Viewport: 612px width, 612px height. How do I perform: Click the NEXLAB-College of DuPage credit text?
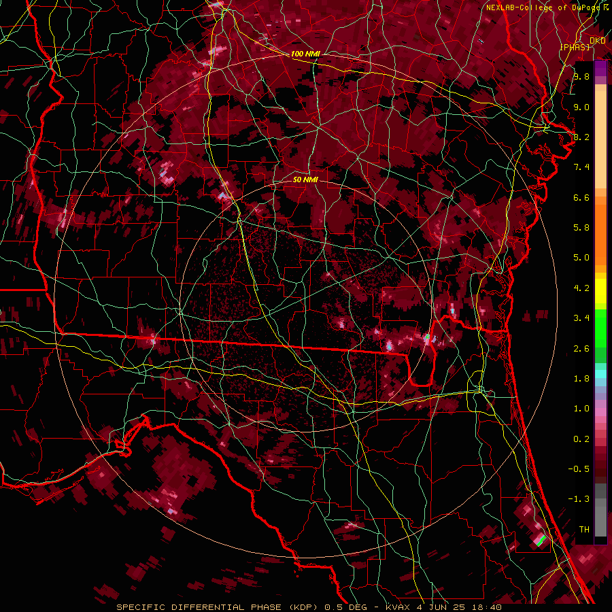(x=545, y=7)
